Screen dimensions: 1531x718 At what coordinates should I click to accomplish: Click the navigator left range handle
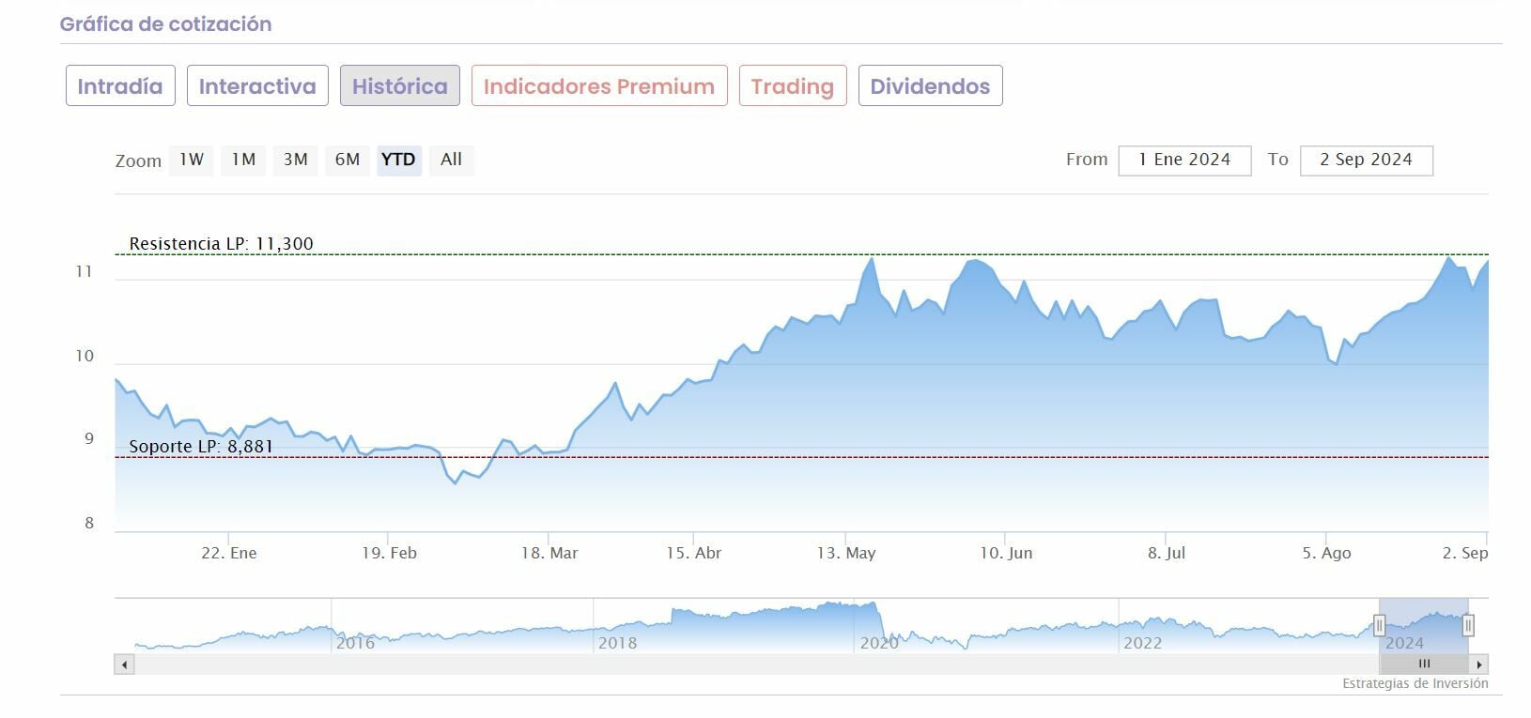[1379, 625]
